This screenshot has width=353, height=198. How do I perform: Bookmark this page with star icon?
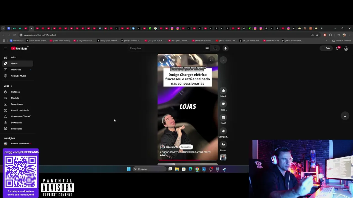tap(317, 35)
